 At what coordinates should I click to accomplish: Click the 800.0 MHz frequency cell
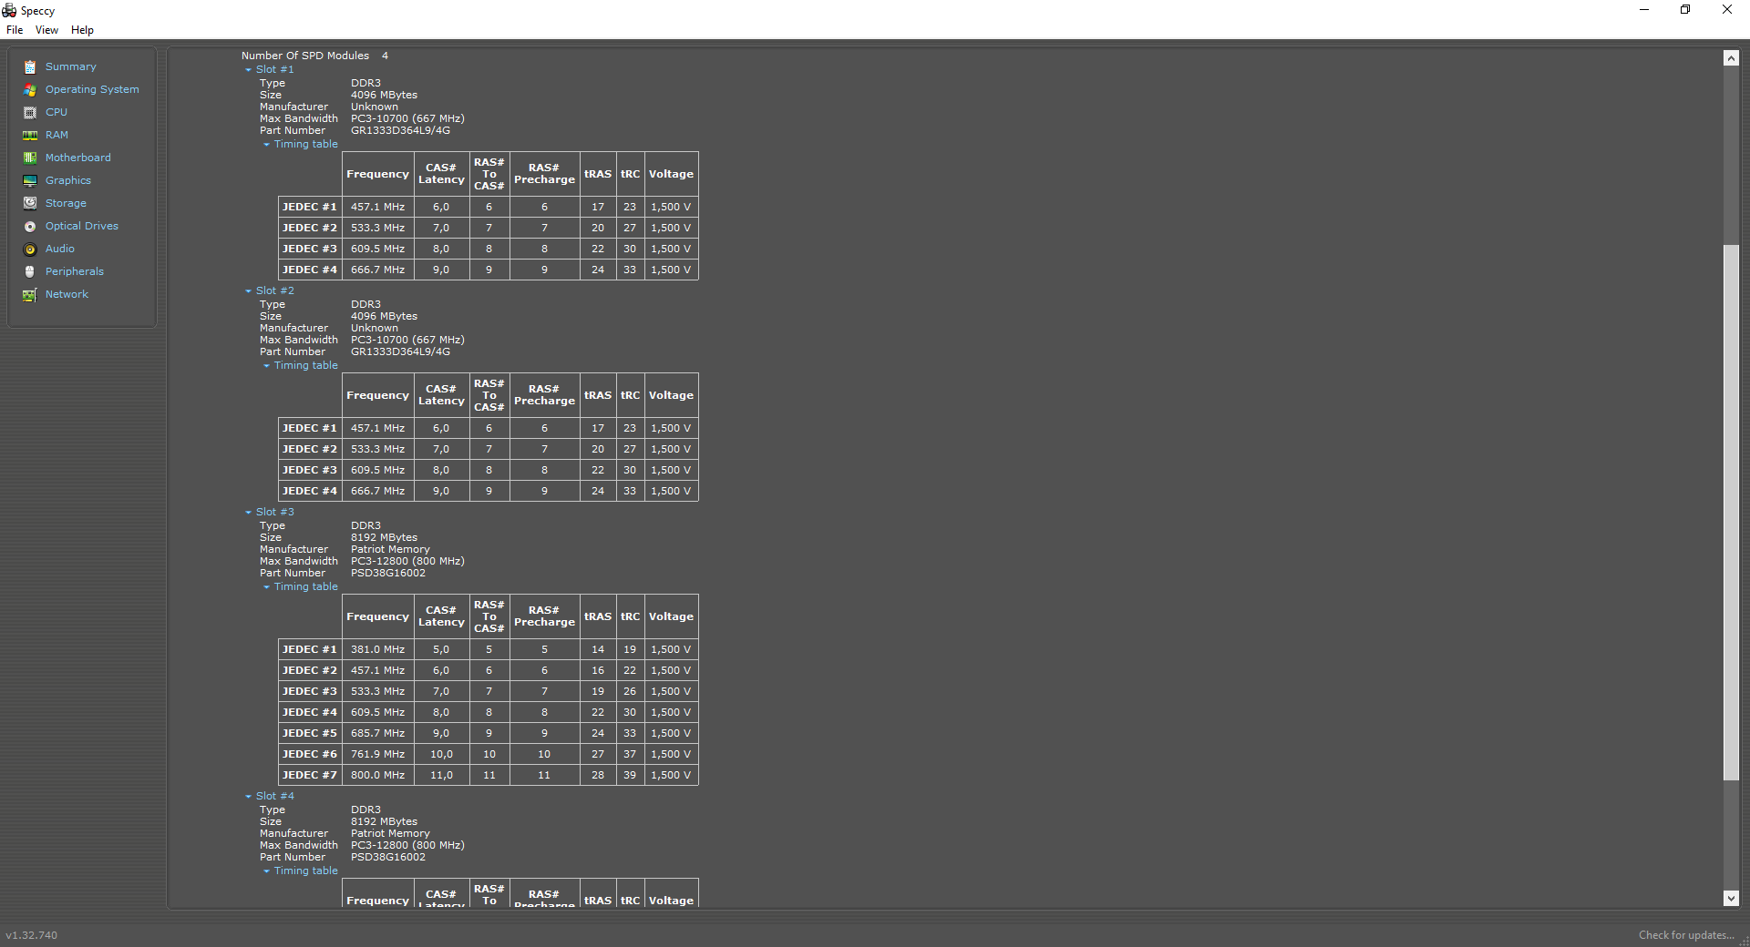377,775
